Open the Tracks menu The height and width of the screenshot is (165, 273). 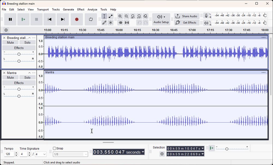pos(56,10)
